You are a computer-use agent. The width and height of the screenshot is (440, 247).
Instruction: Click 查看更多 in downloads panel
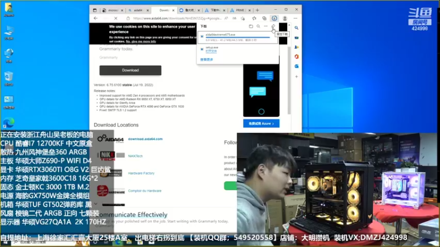pyautogui.click(x=207, y=59)
